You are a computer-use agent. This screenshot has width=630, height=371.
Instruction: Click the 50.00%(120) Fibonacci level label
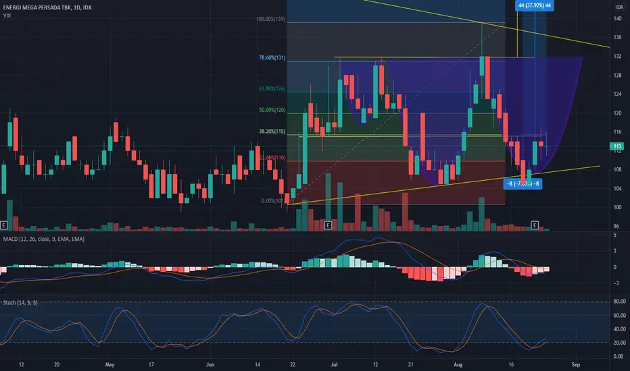[272, 110]
